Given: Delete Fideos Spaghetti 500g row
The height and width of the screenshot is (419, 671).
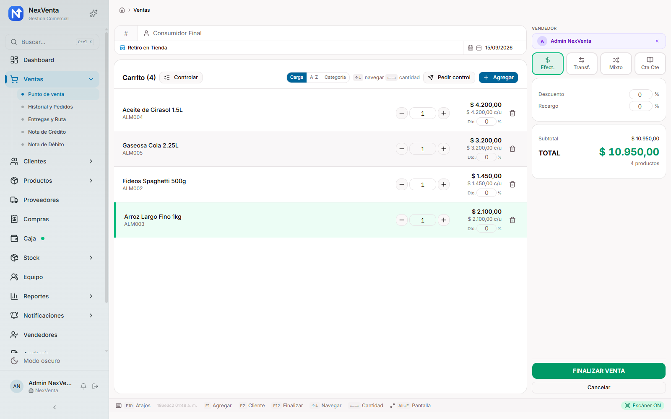Looking at the screenshot, I should (x=512, y=184).
